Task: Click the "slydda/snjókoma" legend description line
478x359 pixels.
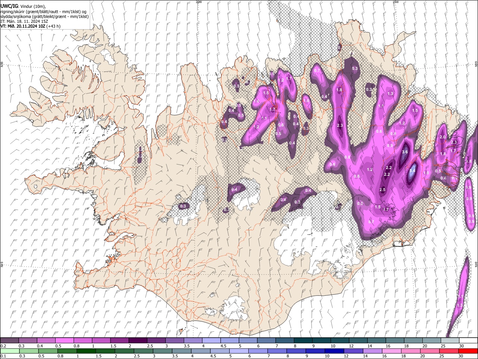Action: tap(44, 16)
